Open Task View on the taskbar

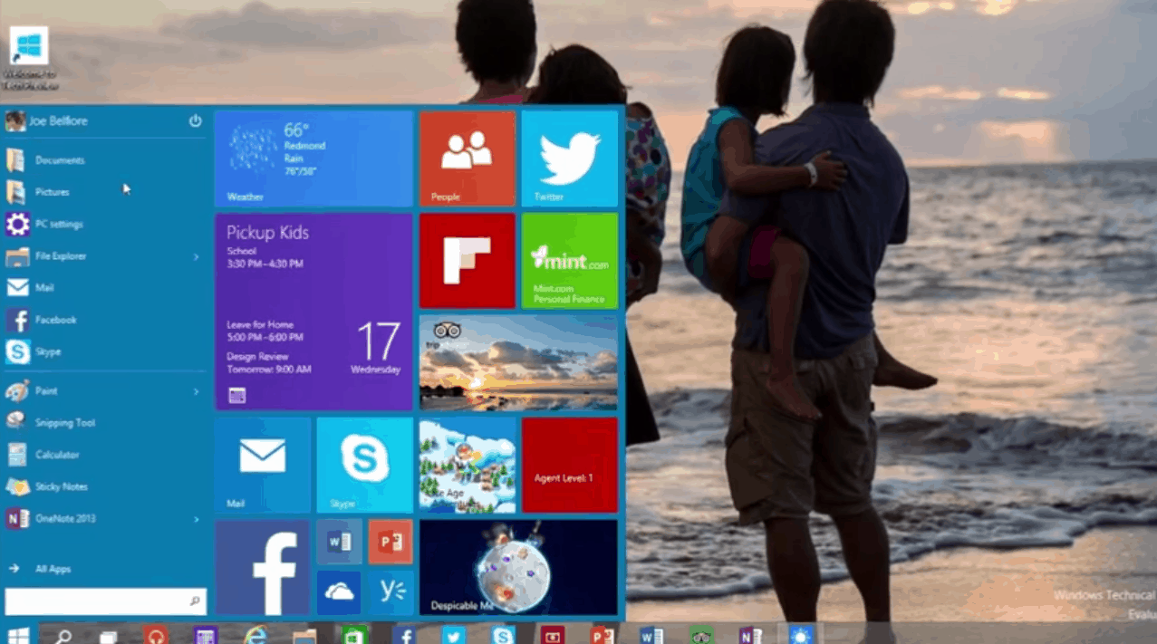(x=109, y=636)
